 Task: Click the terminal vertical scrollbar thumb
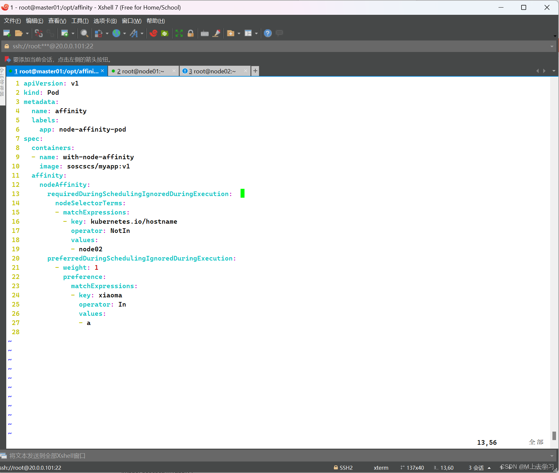pos(554,436)
